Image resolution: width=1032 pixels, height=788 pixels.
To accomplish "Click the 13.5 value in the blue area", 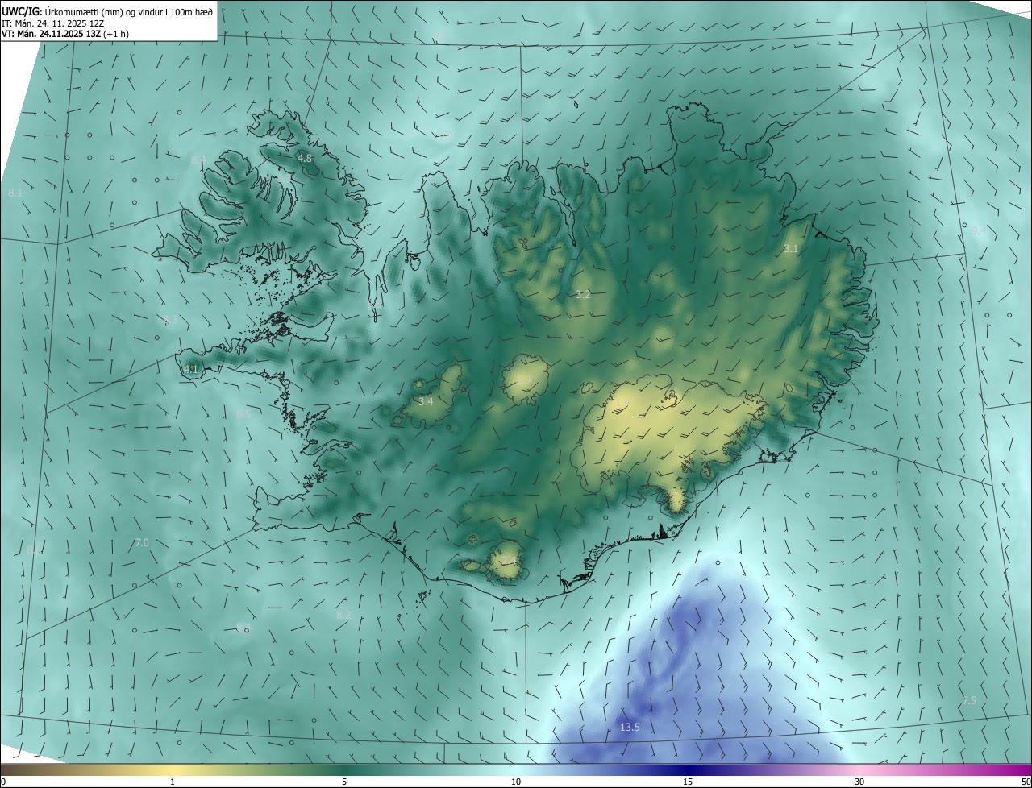I will [x=630, y=727].
